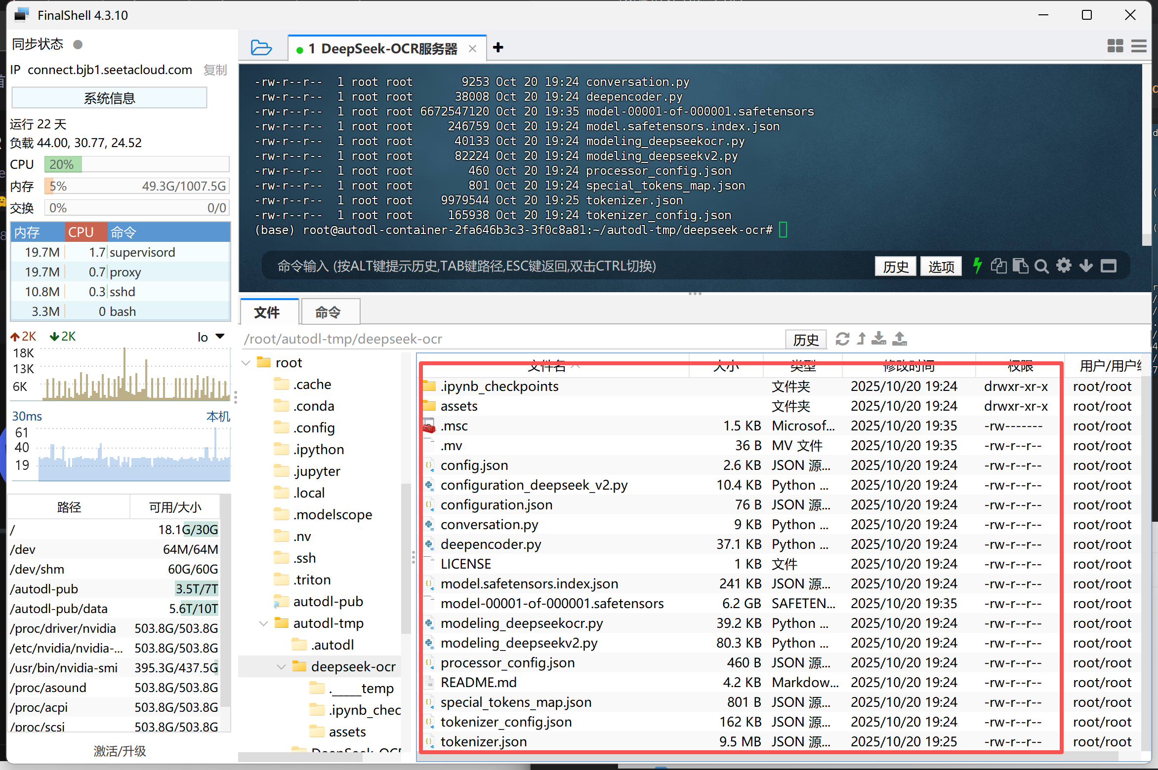
Task: Switch to grid layout view icon
Action: (x=1115, y=46)
